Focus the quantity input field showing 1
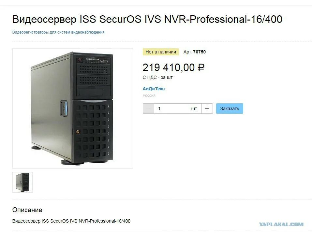This screenshot has width=312, height=234. click(x=178, y=109)
